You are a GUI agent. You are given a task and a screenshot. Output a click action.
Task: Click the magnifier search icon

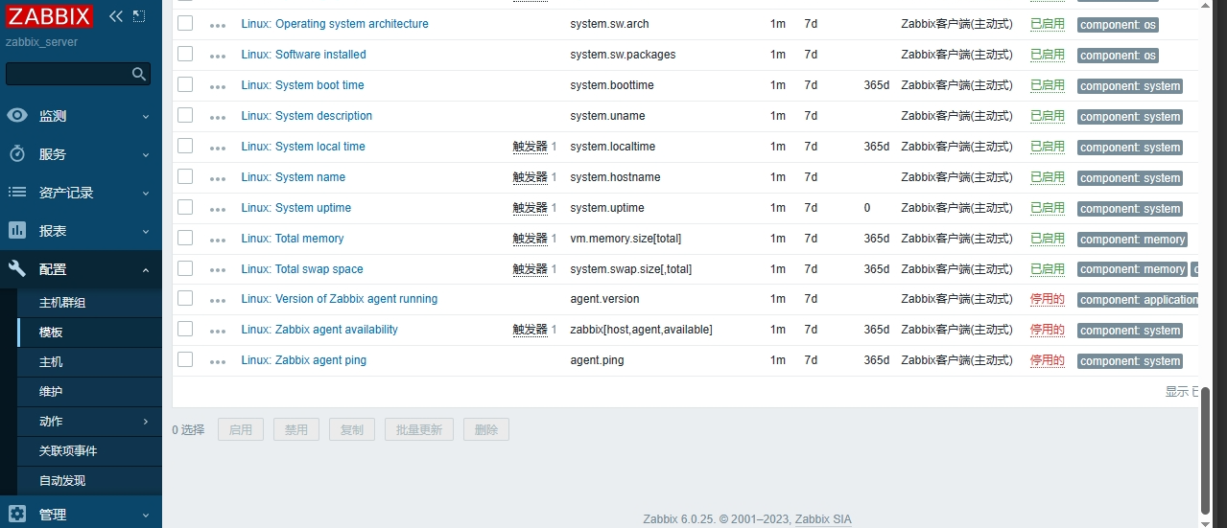[139, 74]
